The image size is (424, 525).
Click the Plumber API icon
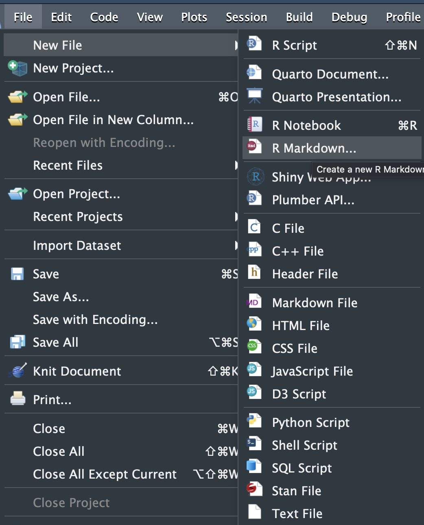point(254,198)
